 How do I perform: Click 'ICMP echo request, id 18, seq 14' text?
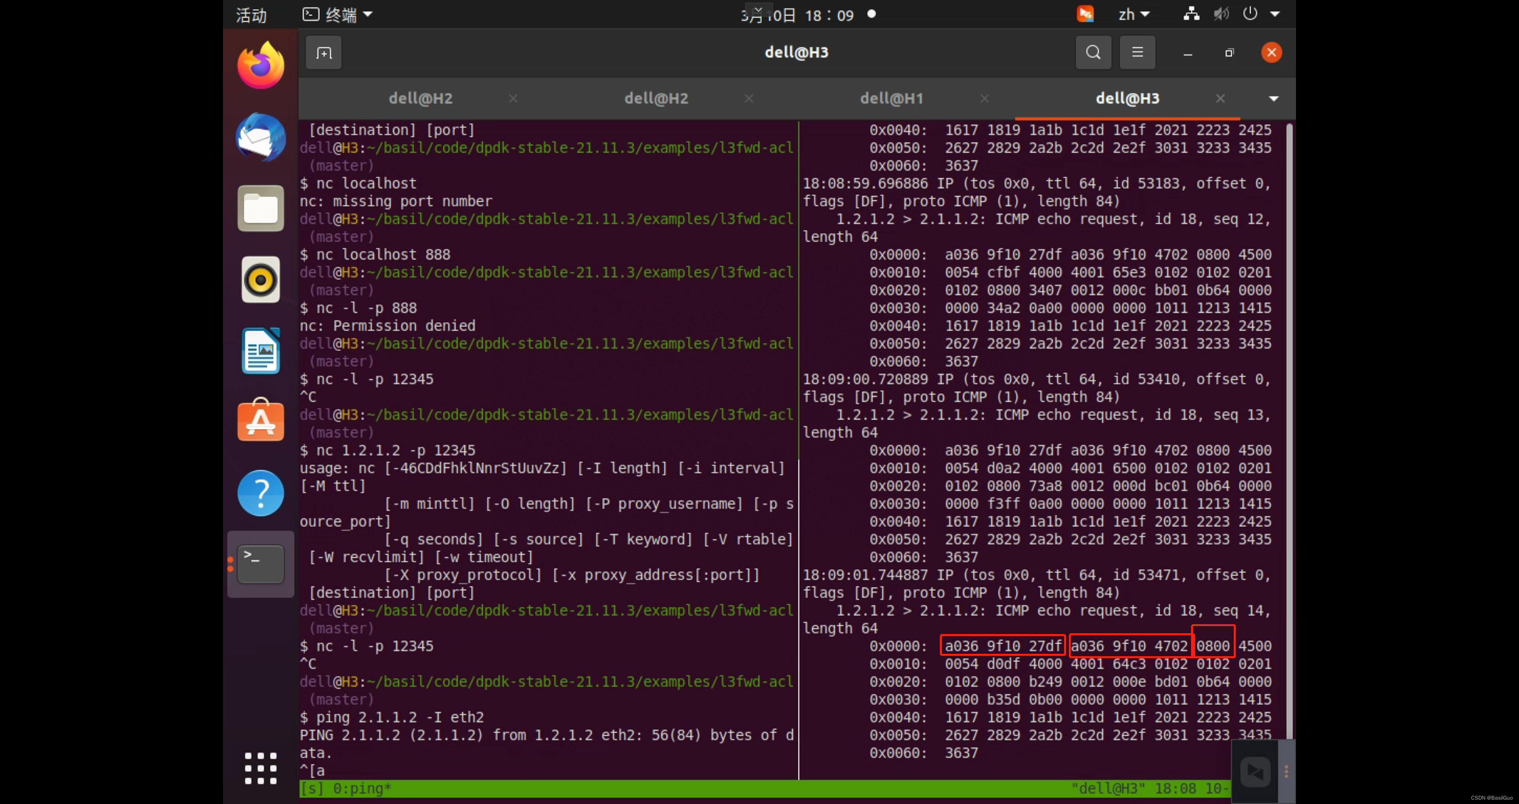coord(1133,611)
